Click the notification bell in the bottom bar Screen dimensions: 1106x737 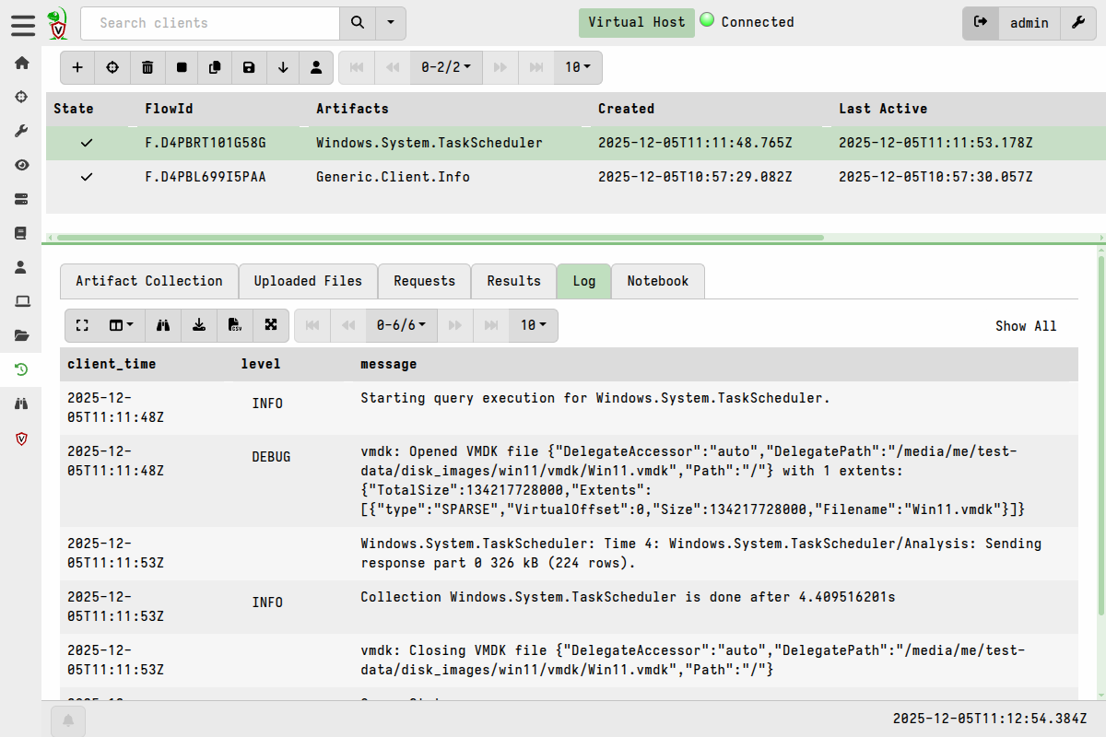(x=68, y=720)
